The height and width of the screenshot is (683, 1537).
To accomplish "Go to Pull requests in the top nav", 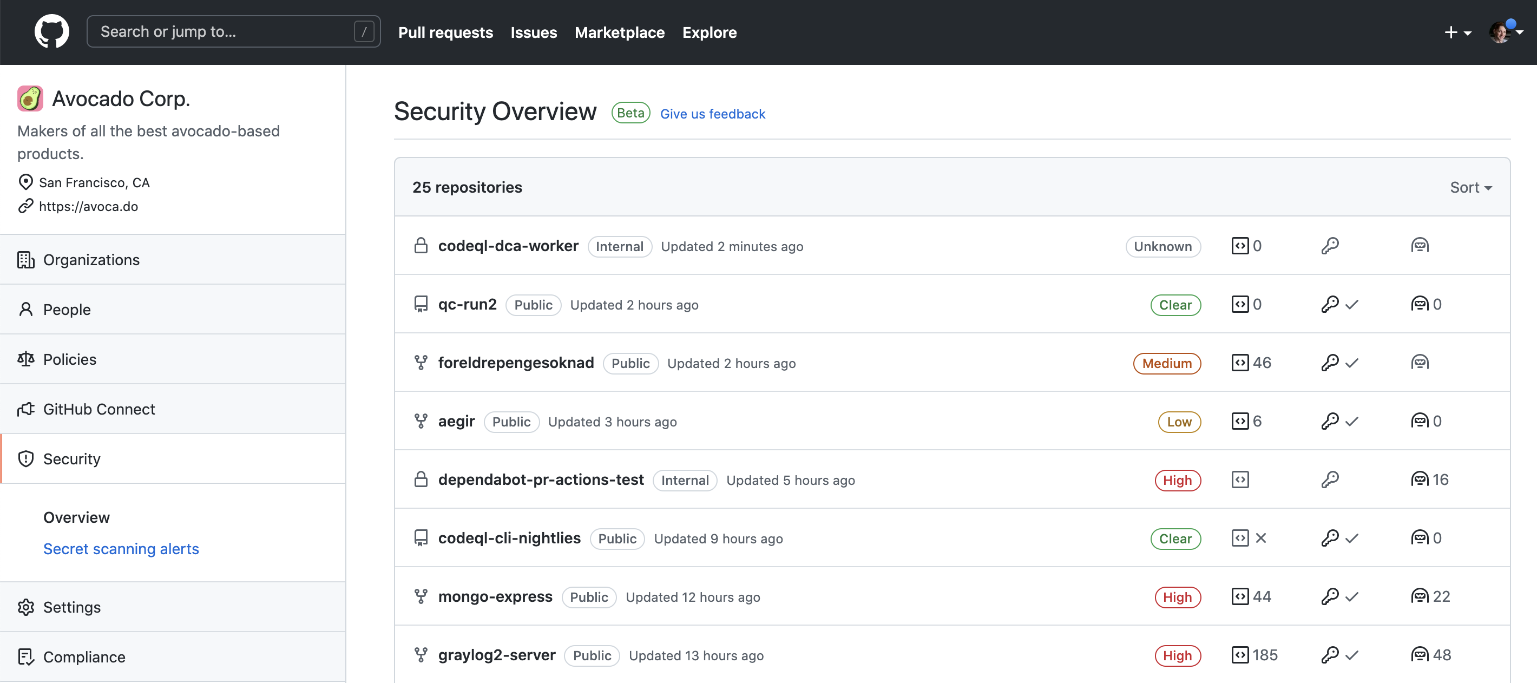I will 445,32.
